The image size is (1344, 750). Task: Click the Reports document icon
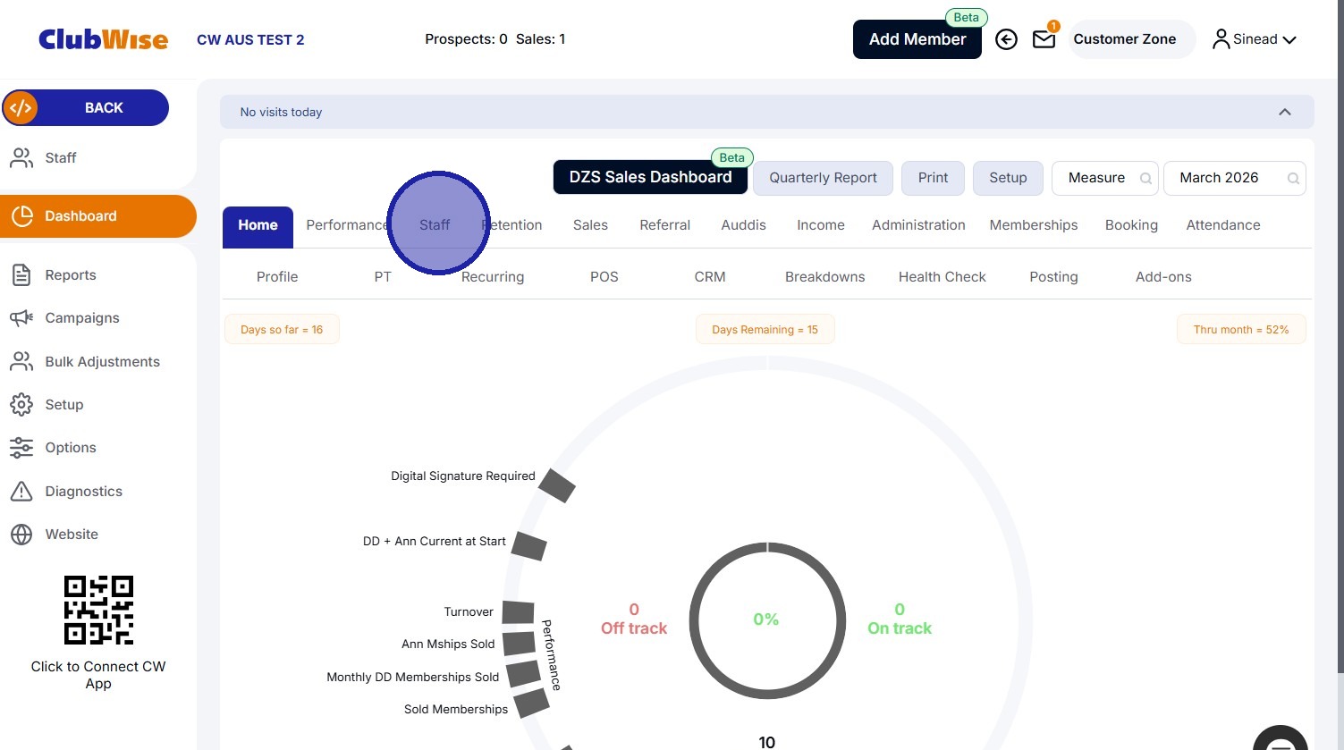[x=21, y=275]
